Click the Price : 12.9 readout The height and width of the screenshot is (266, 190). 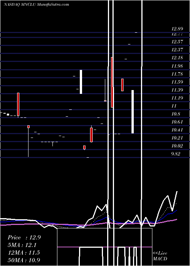(24, 237)
